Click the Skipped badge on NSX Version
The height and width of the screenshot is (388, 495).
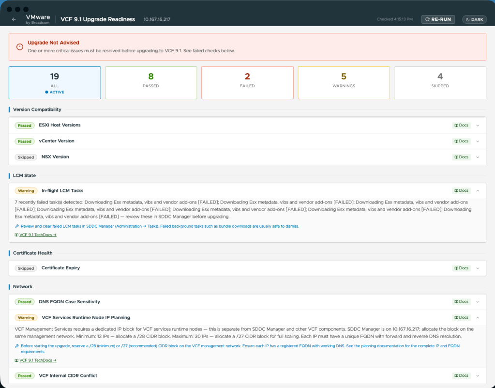pyautogui.click(x=26, y=157)
